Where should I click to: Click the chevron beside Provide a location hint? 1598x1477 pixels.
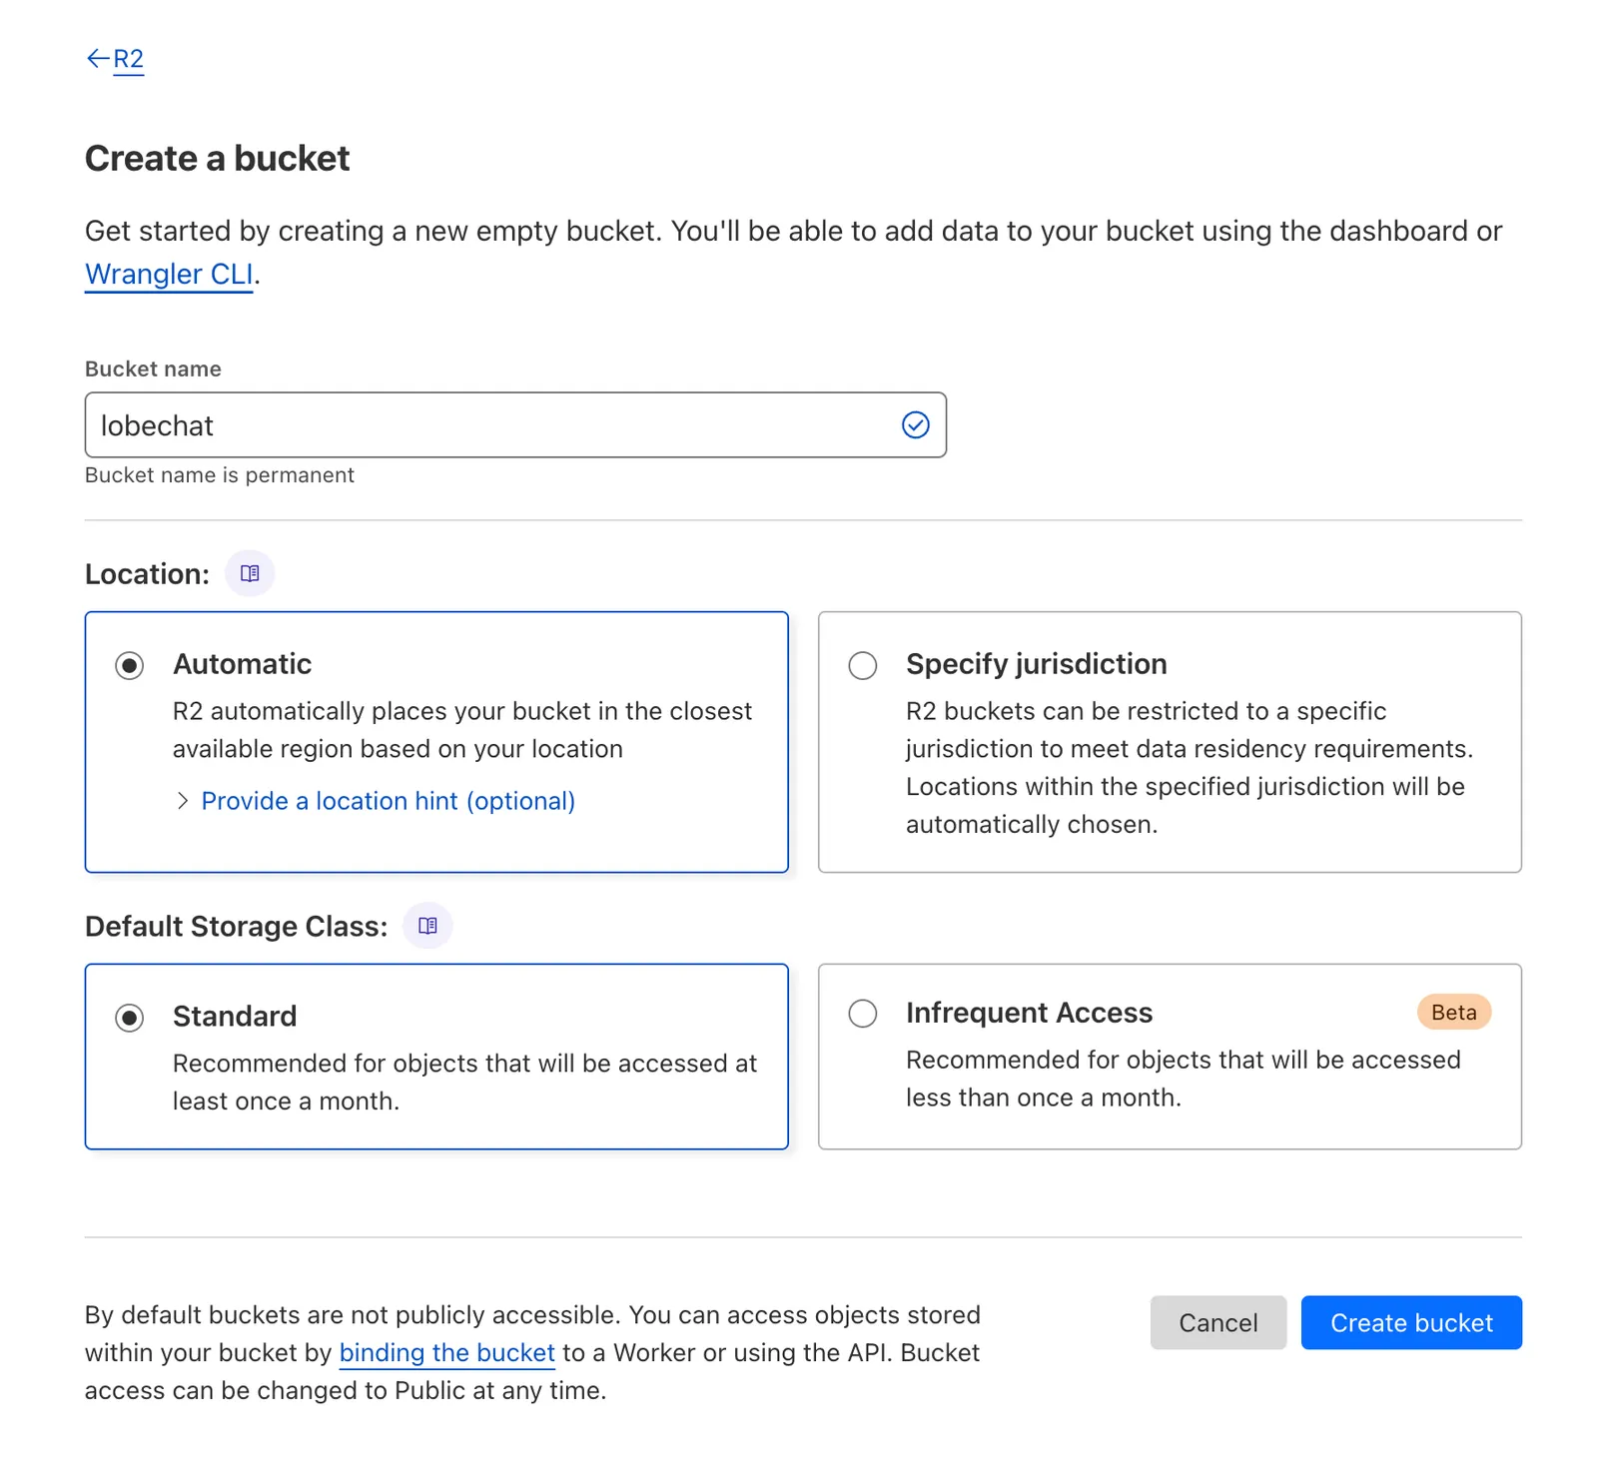tap(185, 801)
